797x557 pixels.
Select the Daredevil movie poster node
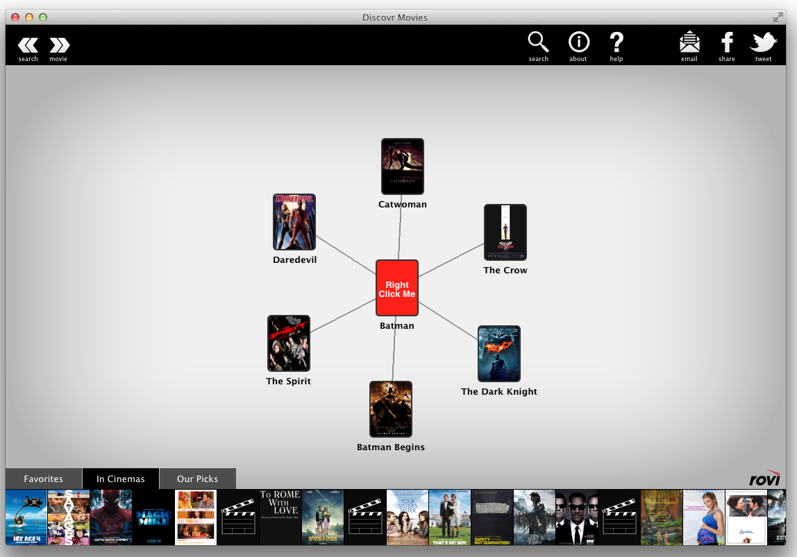pos(294,222)
